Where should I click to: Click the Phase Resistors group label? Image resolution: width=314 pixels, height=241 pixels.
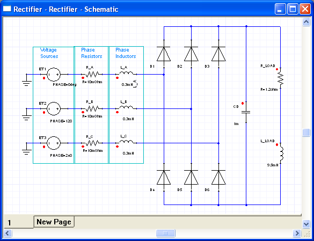click(x=92, y=53)
